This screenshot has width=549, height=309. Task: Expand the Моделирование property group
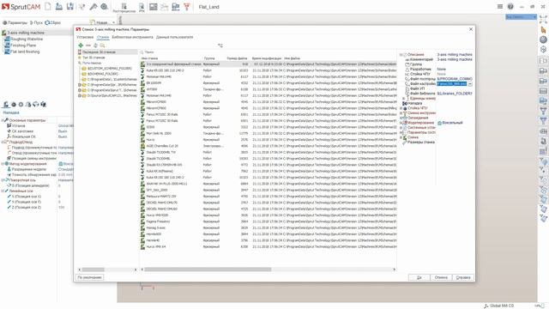coord(401,123)
